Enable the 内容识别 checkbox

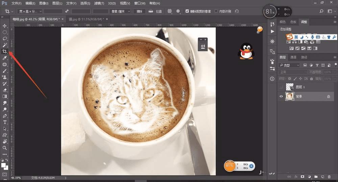click(x=216, y=11)
